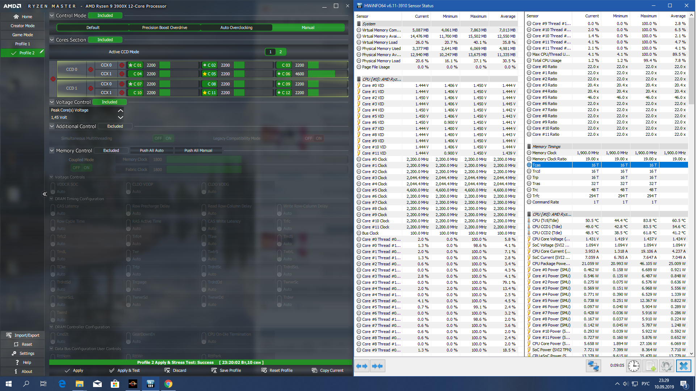The height and width of the screenshot is (391, 696).
Task: Open HWiNFO network remote monitoring icon
Action: point(593,366)
